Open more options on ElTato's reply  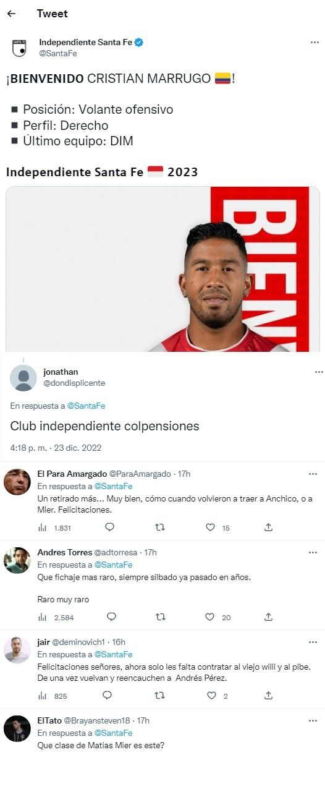click(x=313, y=721)
